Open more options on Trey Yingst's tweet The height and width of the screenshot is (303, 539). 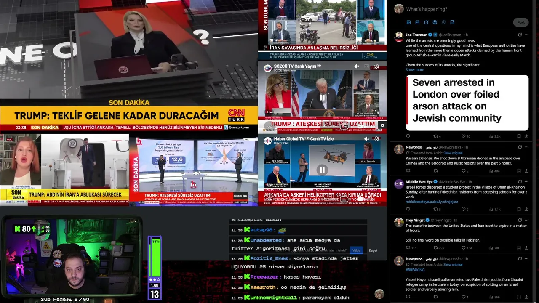(526, 220)
